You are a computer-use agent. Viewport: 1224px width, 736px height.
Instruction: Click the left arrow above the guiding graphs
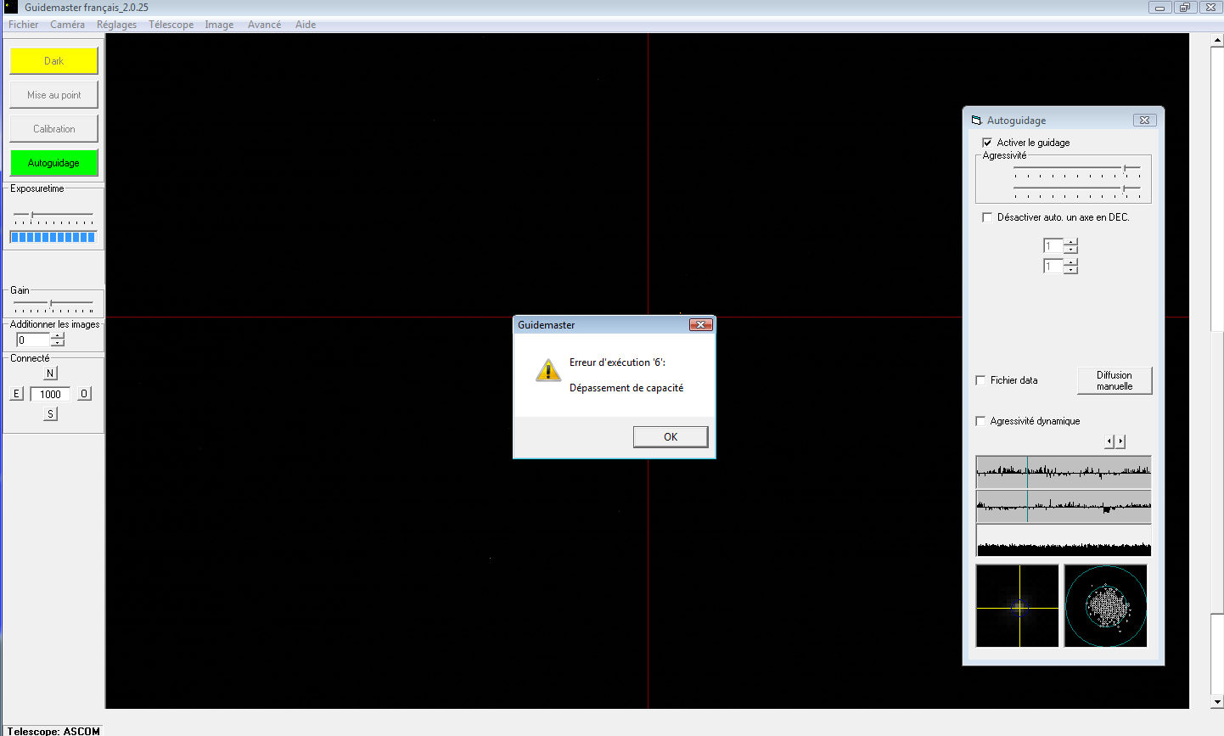(x=1109, y=441)
